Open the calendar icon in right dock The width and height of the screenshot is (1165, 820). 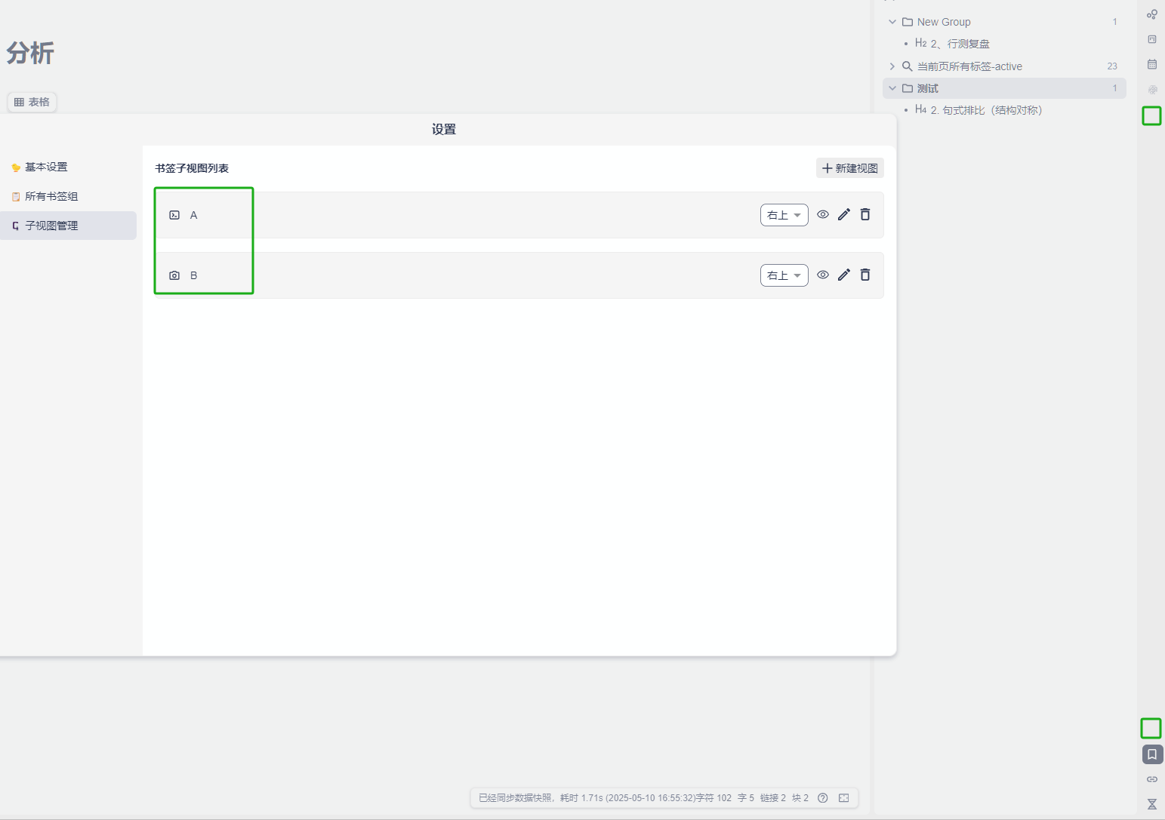click(1152, 64)
